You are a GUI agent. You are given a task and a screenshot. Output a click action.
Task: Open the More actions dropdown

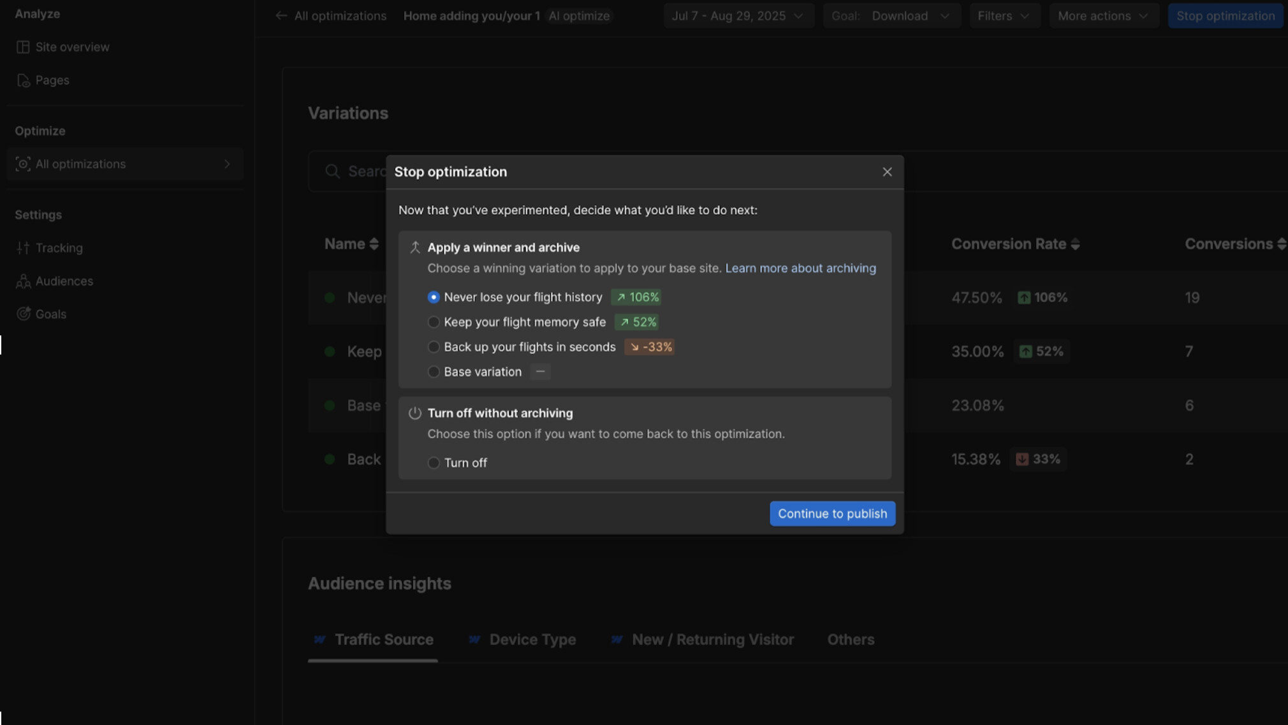click(1102, 16)
